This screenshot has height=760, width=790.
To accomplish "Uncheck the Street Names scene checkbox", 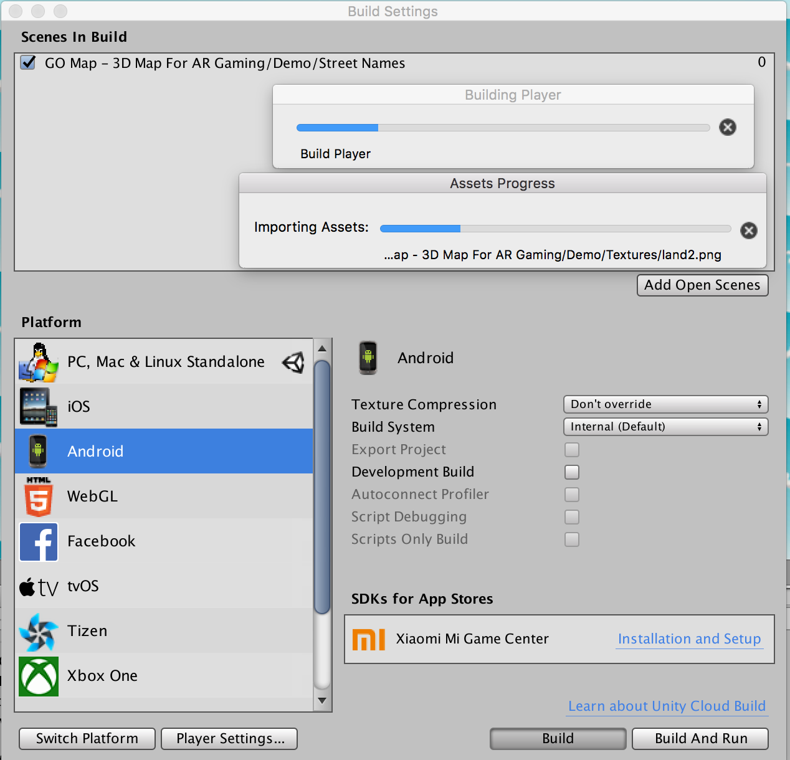I will [x=28, y=62].
